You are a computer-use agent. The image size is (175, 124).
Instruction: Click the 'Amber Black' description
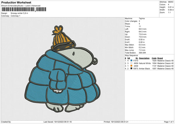tap(144, 69)
